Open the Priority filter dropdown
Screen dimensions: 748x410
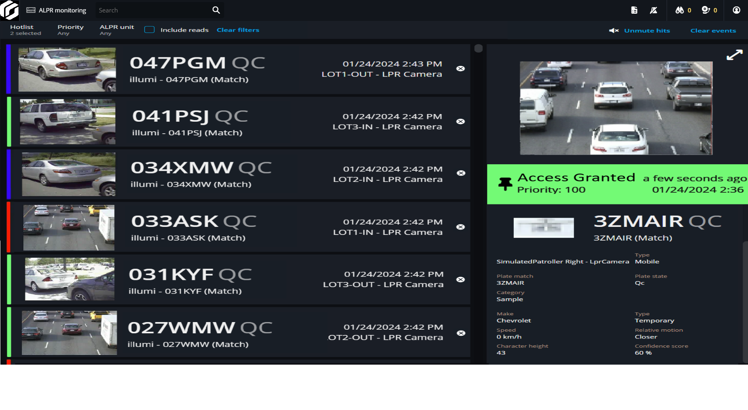(x=70, y=30)
